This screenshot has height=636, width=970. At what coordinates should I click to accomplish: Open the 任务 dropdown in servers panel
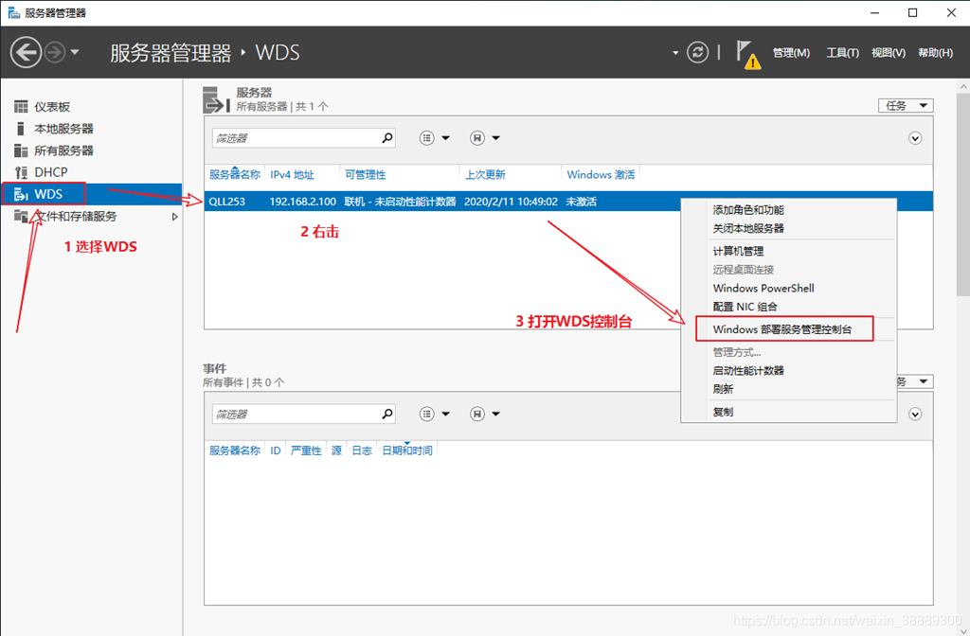[906, 106]
